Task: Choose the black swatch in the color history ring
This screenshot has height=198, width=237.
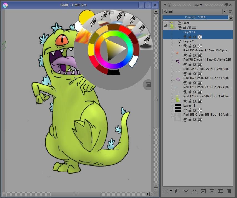Action: click(114, 72)
